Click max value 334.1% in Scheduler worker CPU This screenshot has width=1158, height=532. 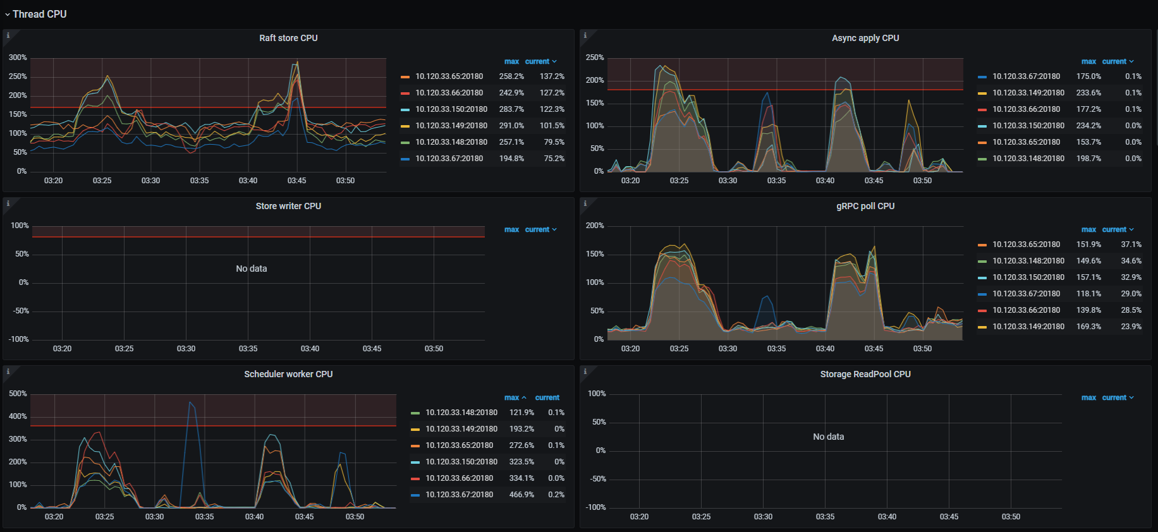click(521, 478)
